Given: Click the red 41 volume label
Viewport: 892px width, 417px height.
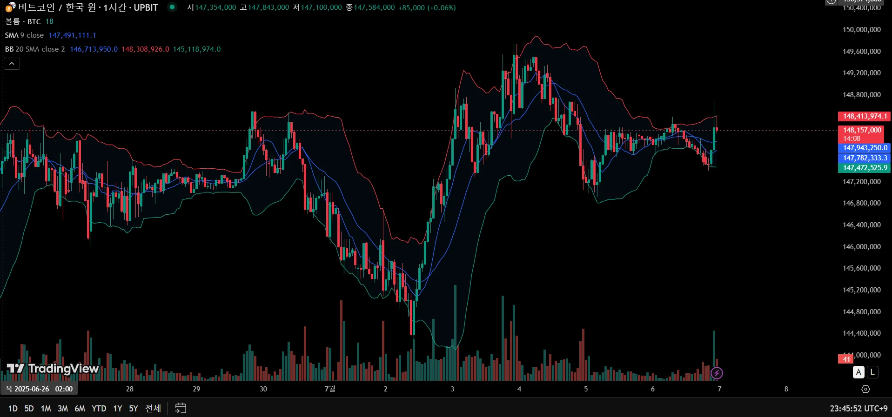Looking at the screenshot, I should pyautogui.click(x=846, y=359).
